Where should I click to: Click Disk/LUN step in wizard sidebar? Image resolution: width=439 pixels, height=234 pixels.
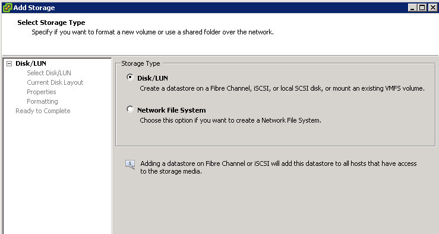[x=31, y=63]
